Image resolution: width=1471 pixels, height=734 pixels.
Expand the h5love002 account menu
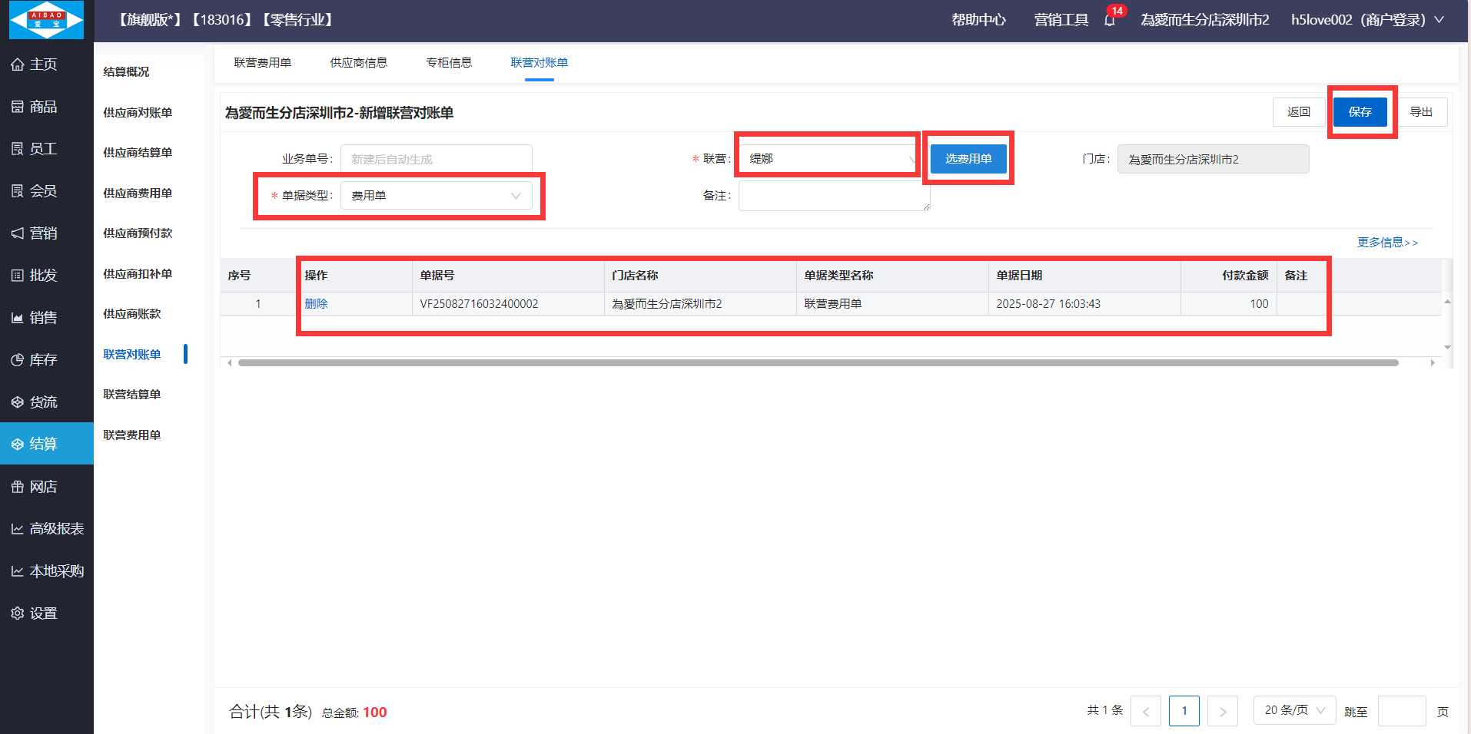click(x=1366, y=20)
